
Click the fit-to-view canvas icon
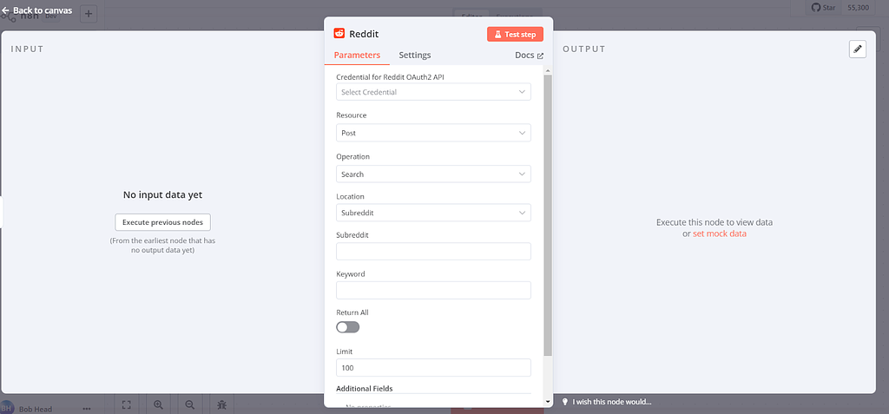[127, 404]
